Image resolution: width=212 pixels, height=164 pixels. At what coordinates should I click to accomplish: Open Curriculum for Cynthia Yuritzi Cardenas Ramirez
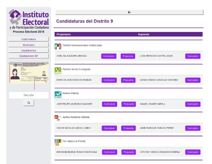point(193,152)
